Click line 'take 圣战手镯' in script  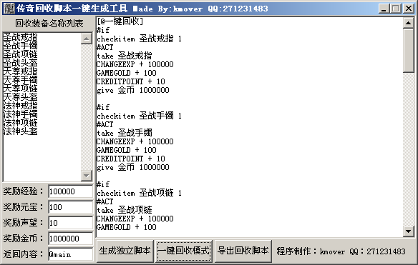coord(125,133)
